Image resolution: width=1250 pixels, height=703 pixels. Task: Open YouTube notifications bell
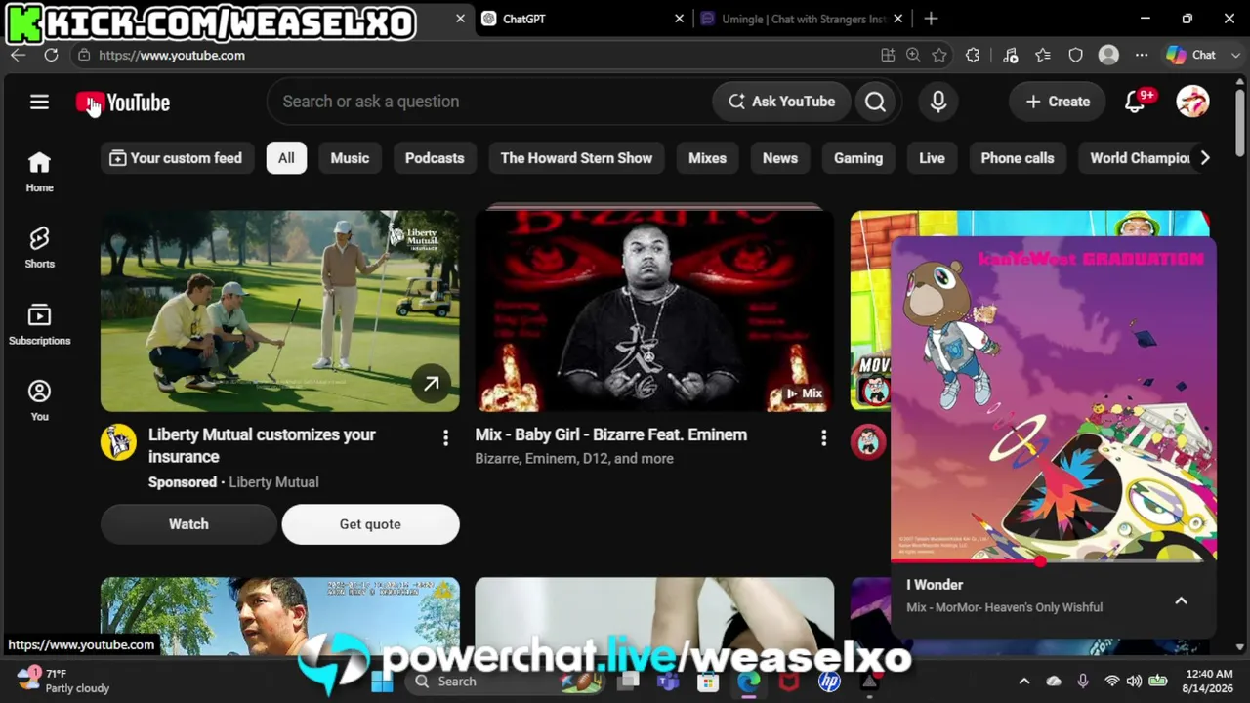pos(1135,102)
